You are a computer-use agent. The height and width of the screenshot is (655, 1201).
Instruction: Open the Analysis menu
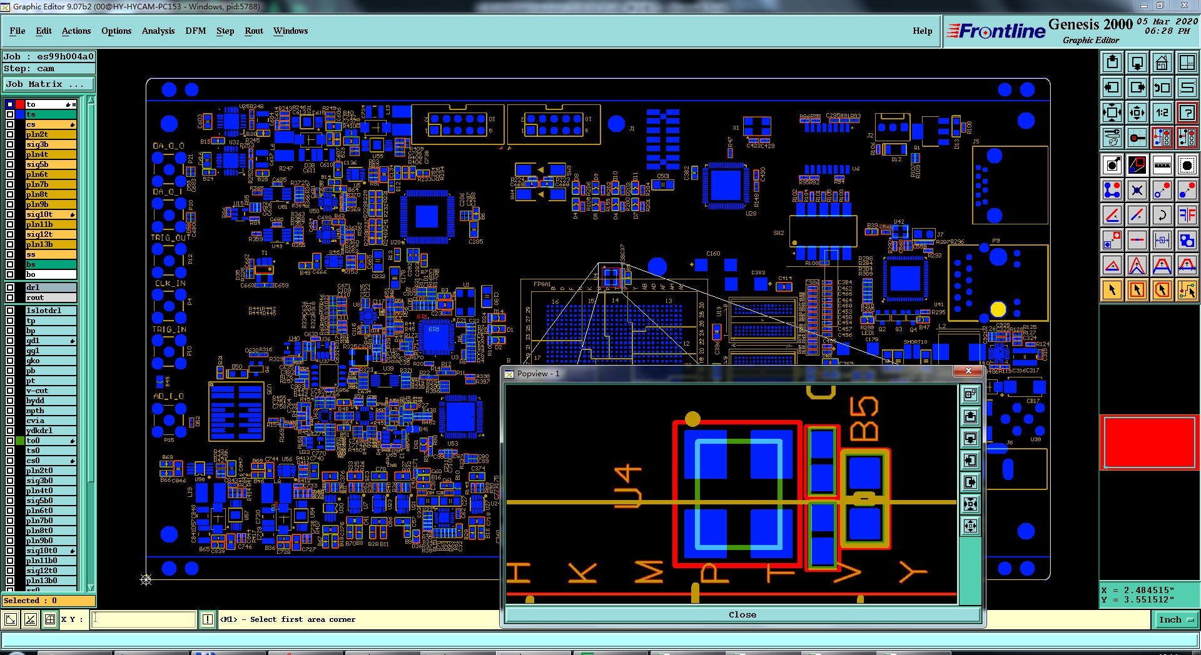158,31
